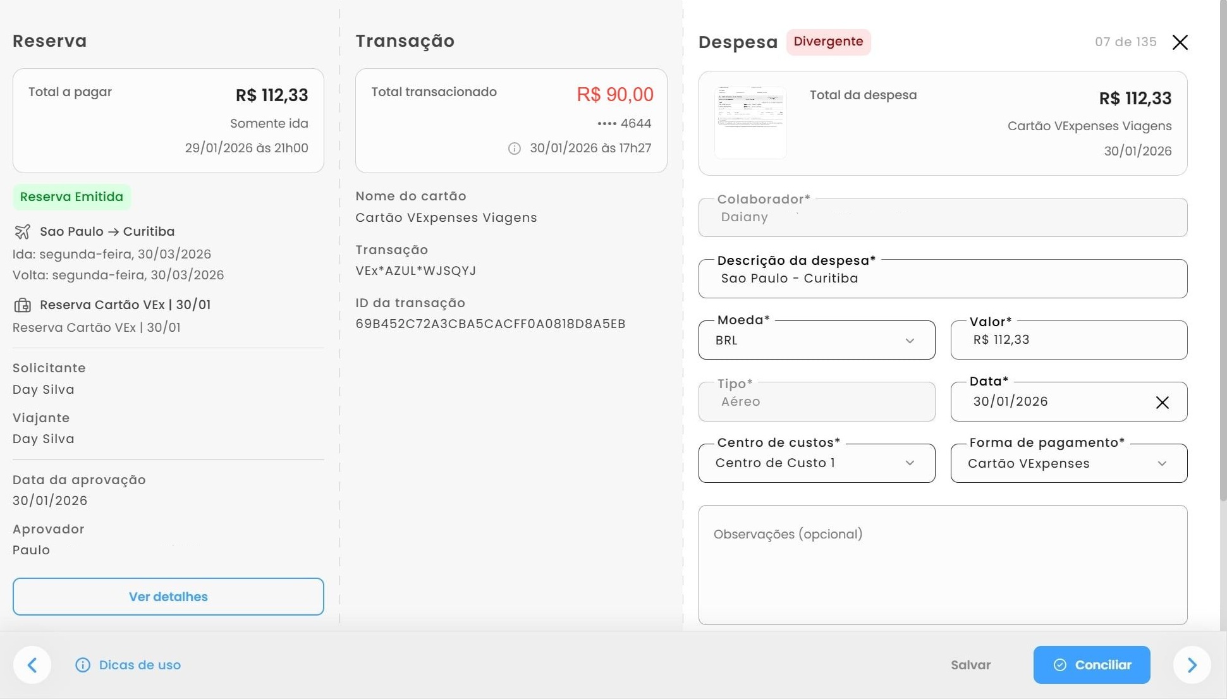
Task: Clear the Data field with the X icon
Action: click(x=1162, y=403)
